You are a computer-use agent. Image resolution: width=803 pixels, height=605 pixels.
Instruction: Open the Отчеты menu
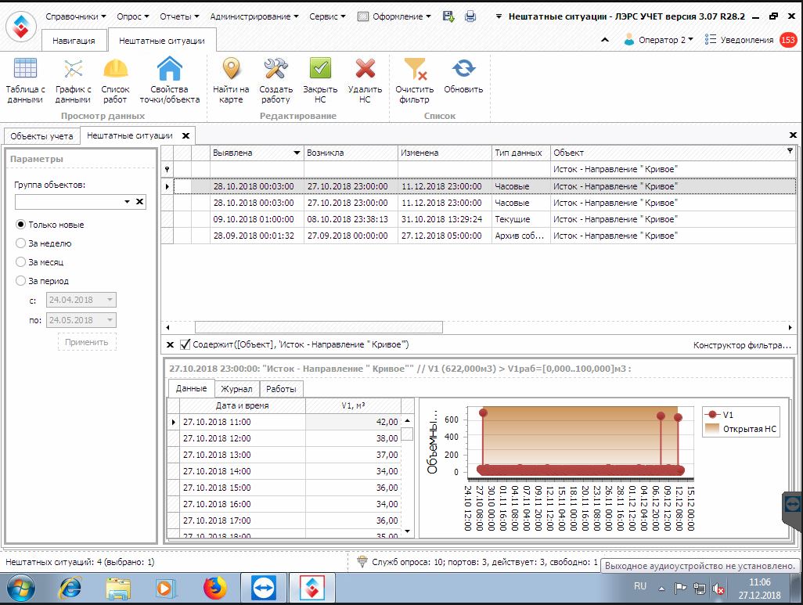point(179,16)
